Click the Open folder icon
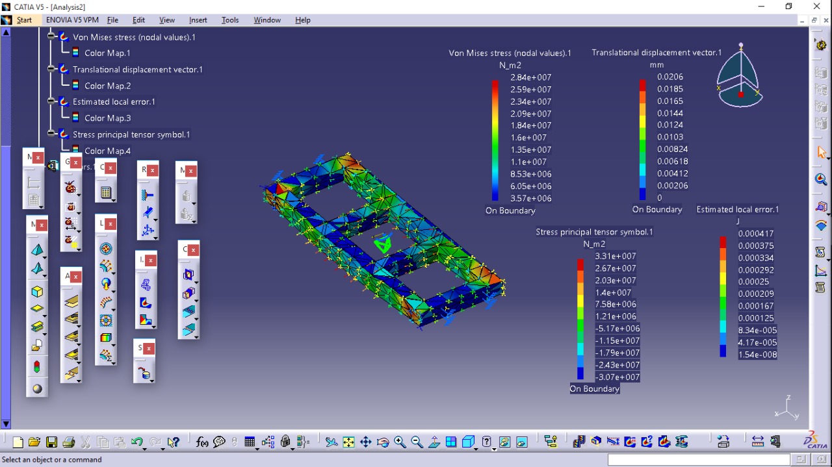Screen dimensions: 832x467 point(35,442)
